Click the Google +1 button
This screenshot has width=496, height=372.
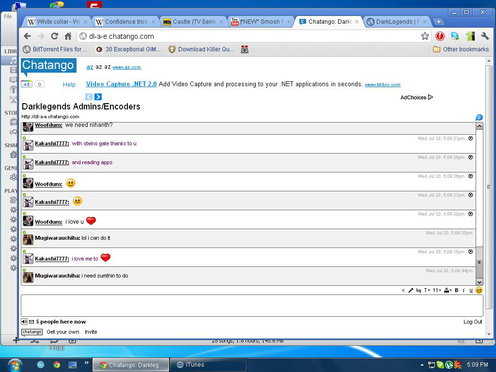pos(27,84)
